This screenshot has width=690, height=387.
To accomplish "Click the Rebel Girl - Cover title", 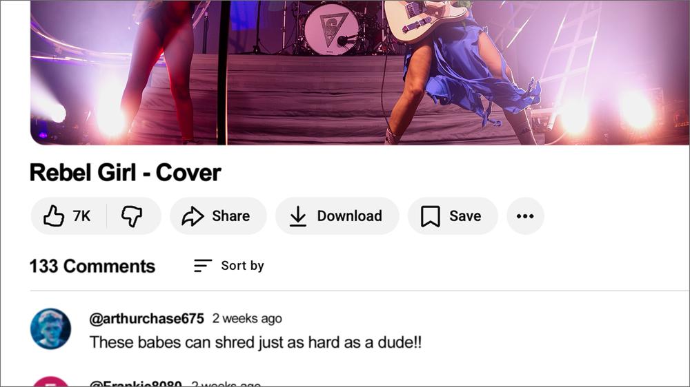I will coord(126,173).
